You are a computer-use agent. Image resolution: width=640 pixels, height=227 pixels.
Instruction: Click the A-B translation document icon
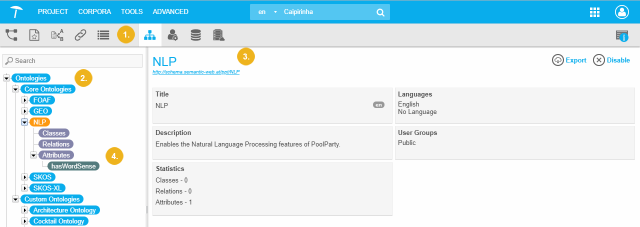(57, 35)
